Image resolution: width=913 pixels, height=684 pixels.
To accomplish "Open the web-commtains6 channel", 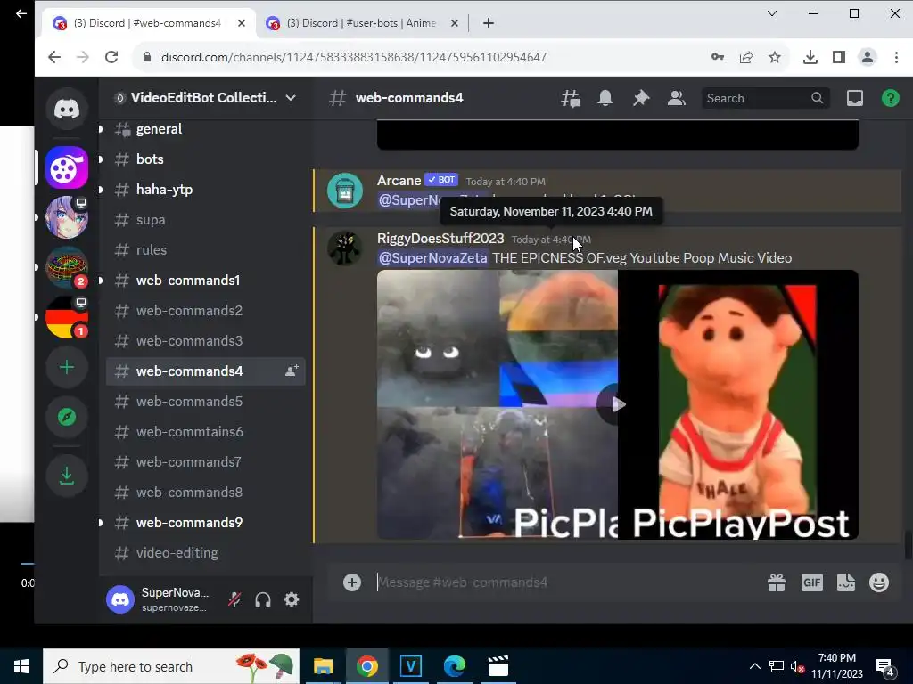I will coord(206,432).
